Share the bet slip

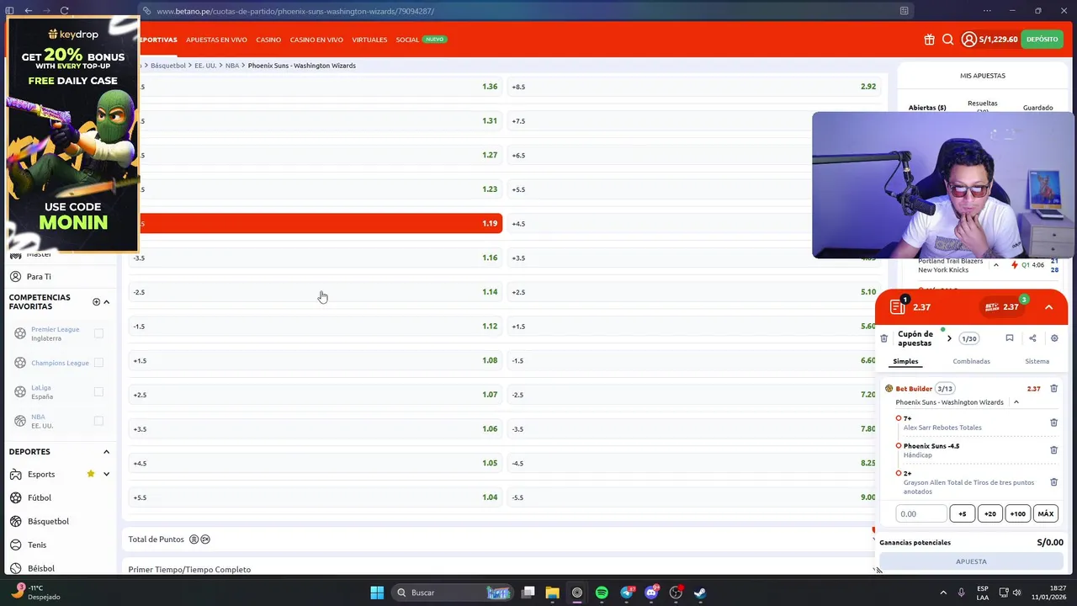[x=1032, y=338]
